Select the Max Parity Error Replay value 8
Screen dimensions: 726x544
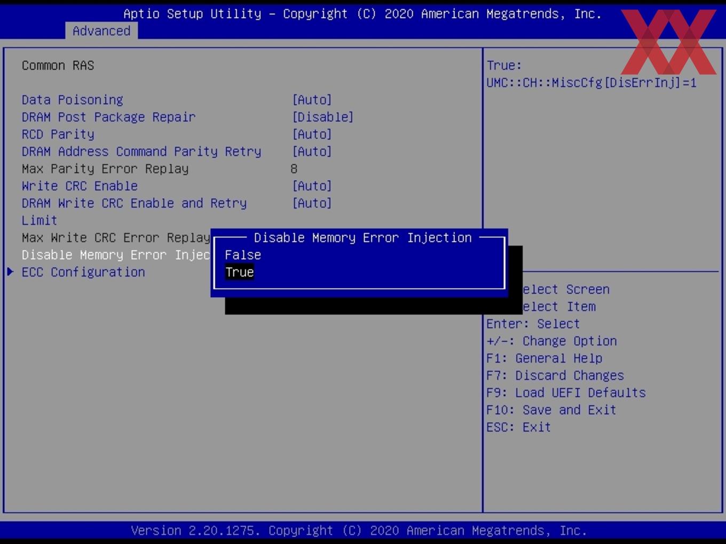pos(294,169)
